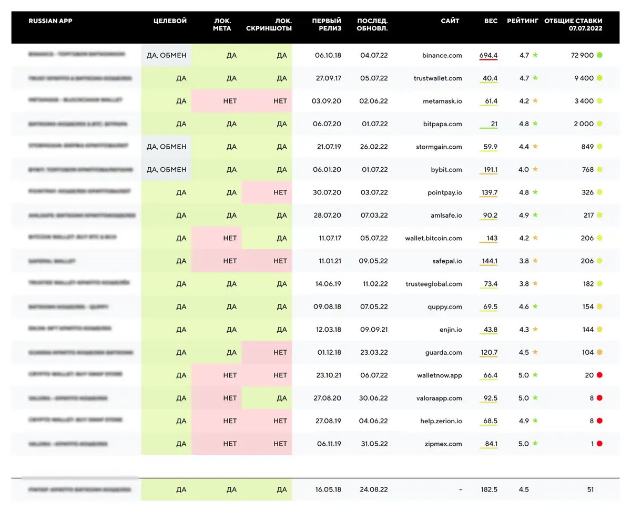Click the star in the quppy.com row
This screenshot has height=512, width=631.
coord(535,306)
